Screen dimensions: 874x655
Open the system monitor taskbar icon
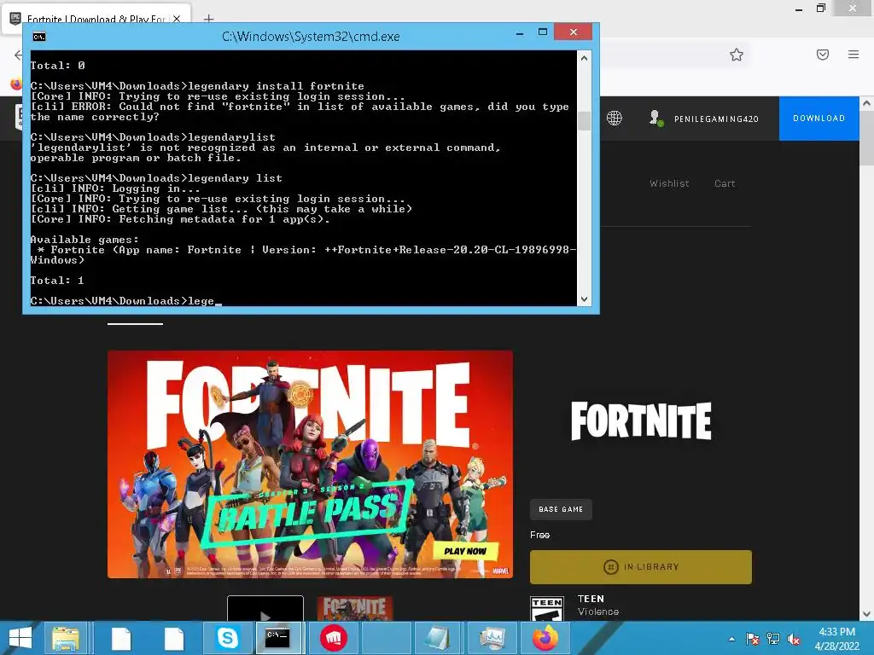(x=492, y=638)
